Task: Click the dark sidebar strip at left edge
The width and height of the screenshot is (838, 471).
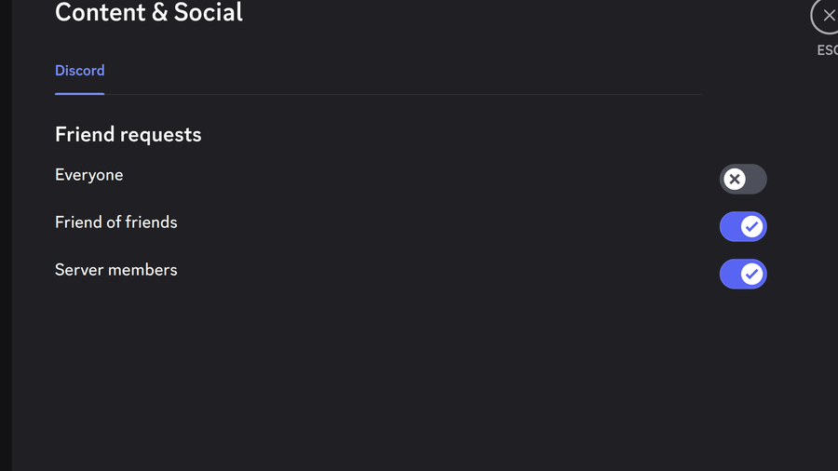Action: click(6, 235)
